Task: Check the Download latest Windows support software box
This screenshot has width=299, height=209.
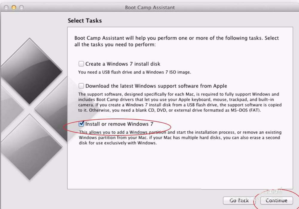Action: pos(81,86)
